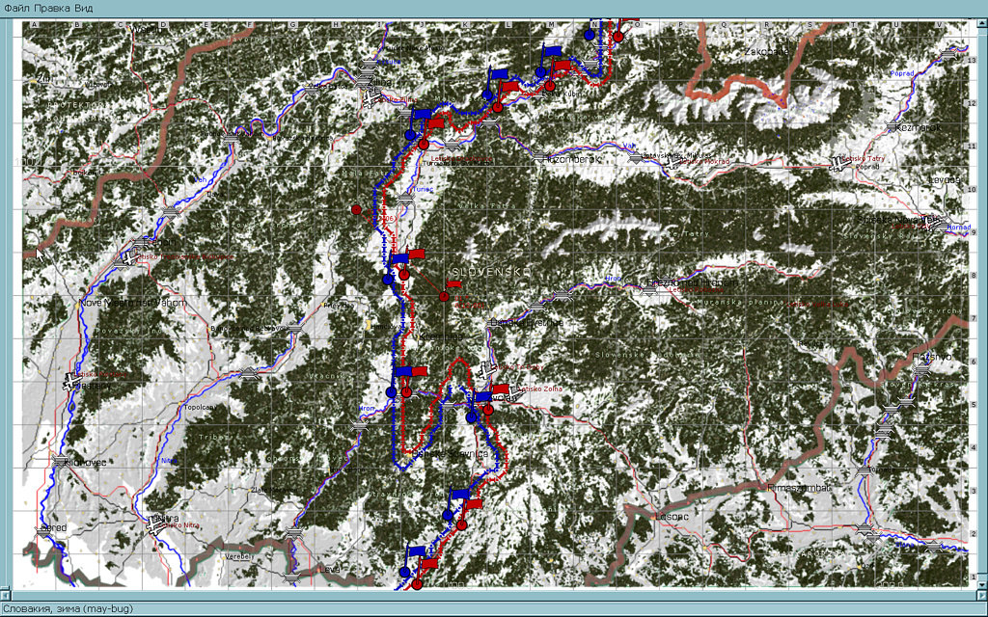Click the Rimaszombat city label
988x617 pixels.
pos(799,487)
